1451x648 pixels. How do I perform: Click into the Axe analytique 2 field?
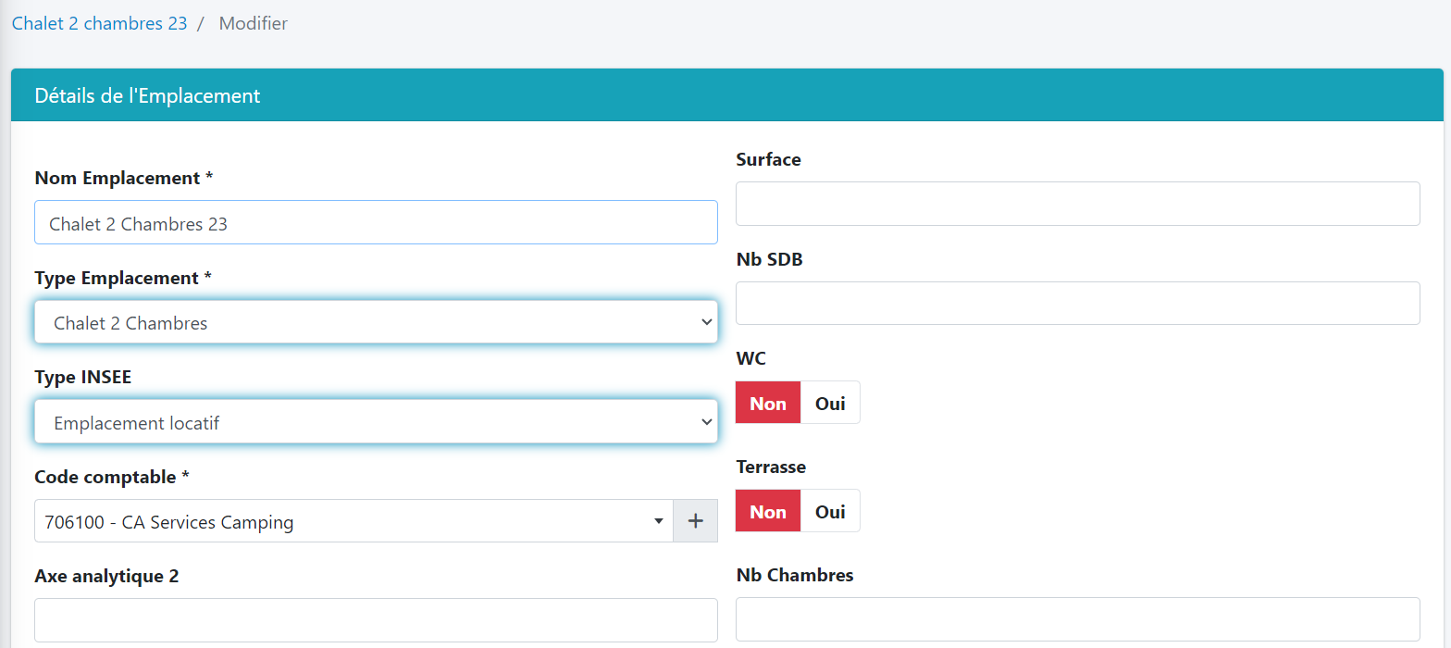pos(376,619)
